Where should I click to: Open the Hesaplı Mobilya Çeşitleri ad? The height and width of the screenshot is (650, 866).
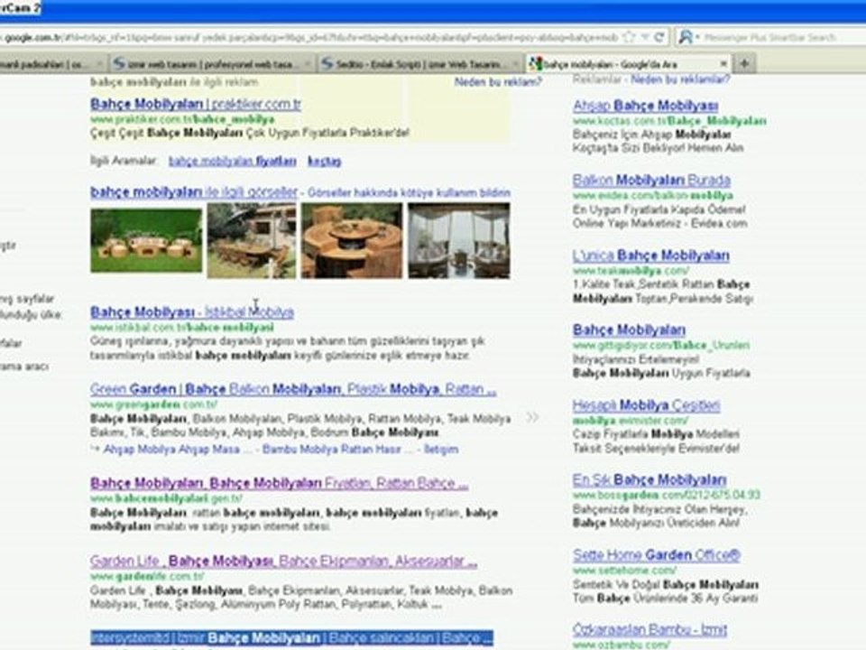(646, 405)
